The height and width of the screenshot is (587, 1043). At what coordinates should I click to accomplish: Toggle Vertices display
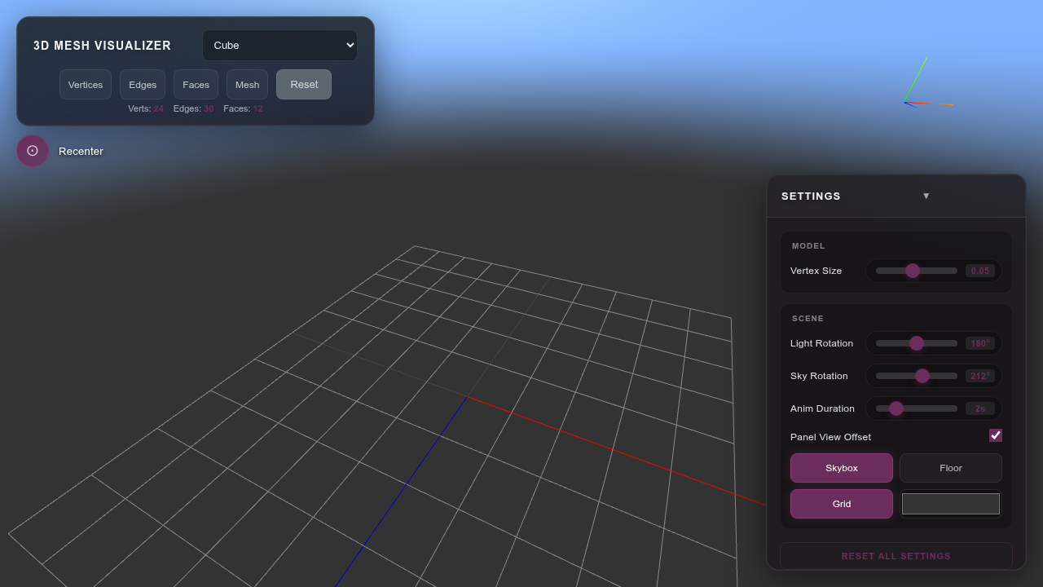tap(86, 85)
